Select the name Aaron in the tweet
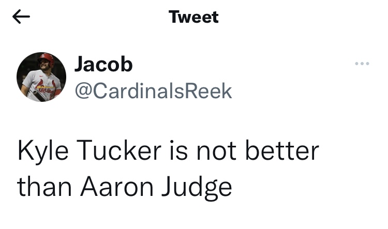Screen dimensions: 388x229 pos(117,186)
